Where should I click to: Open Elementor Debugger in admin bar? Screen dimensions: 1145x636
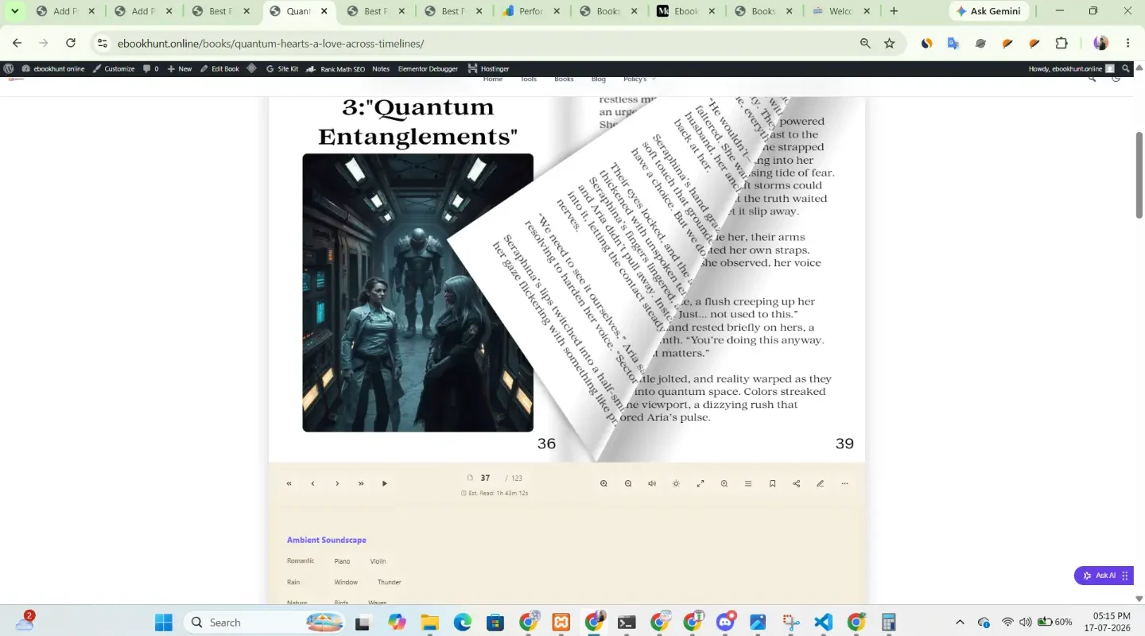pyautogui.click(x=428, y=69)
